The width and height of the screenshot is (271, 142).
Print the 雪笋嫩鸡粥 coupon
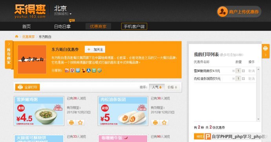(71, 123)
